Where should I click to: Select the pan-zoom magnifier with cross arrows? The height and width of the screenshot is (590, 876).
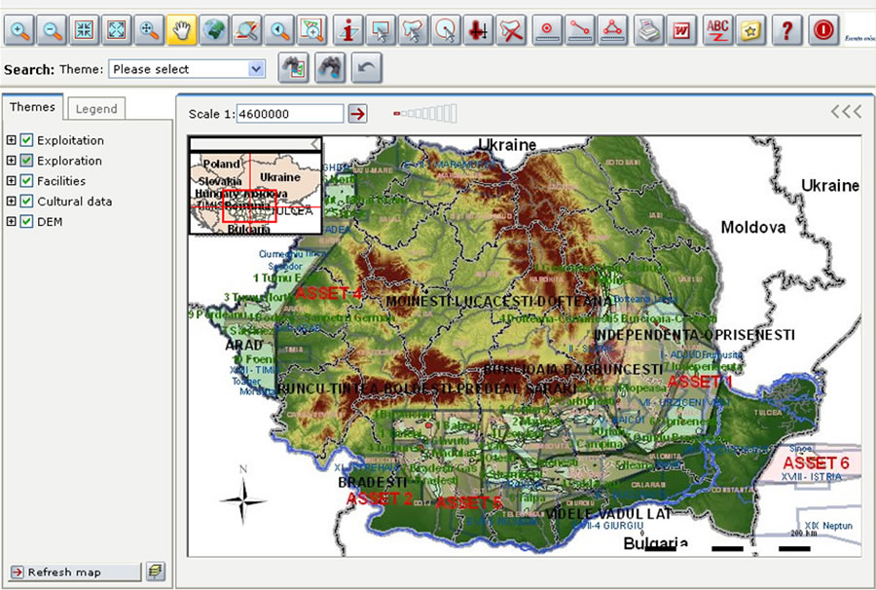tap(149, 29)
